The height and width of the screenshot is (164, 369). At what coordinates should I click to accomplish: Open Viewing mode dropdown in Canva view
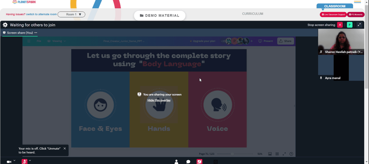coord(56,41)
